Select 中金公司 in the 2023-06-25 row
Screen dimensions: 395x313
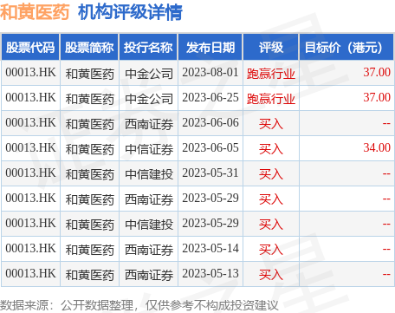(149, 99)
